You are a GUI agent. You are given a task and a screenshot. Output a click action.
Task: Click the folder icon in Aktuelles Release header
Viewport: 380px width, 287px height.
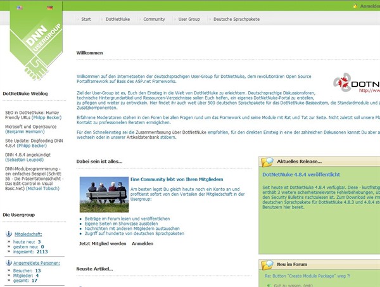pyautogui.click(x=268, y=162)
